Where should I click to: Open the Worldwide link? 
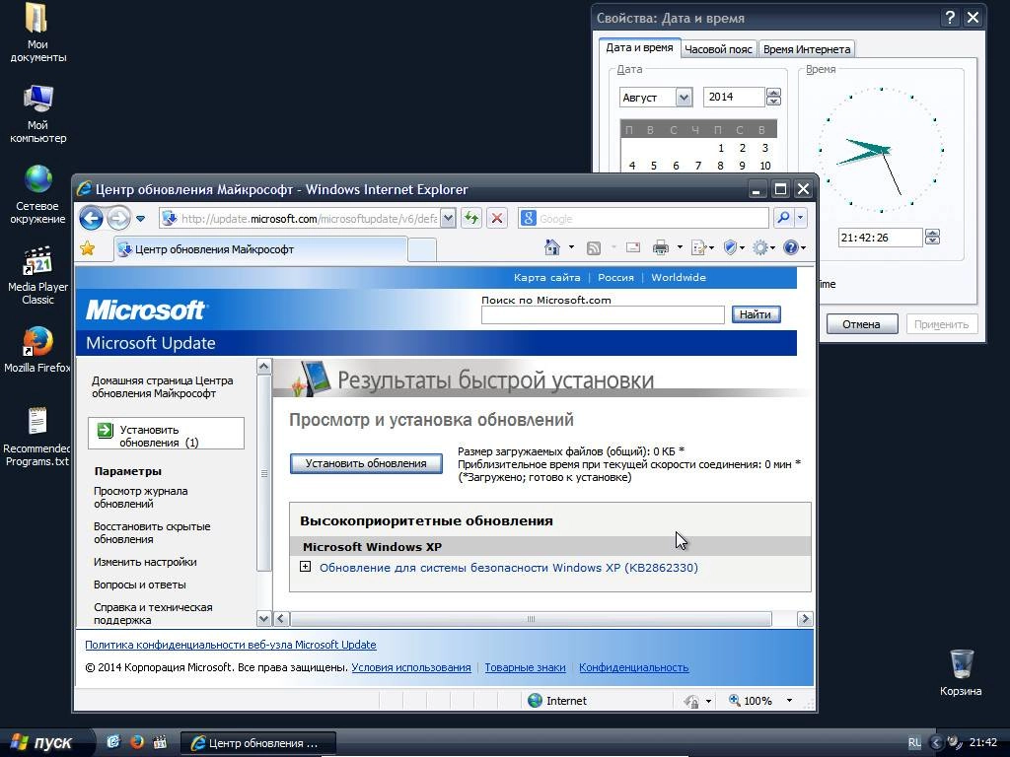[679, 277]
